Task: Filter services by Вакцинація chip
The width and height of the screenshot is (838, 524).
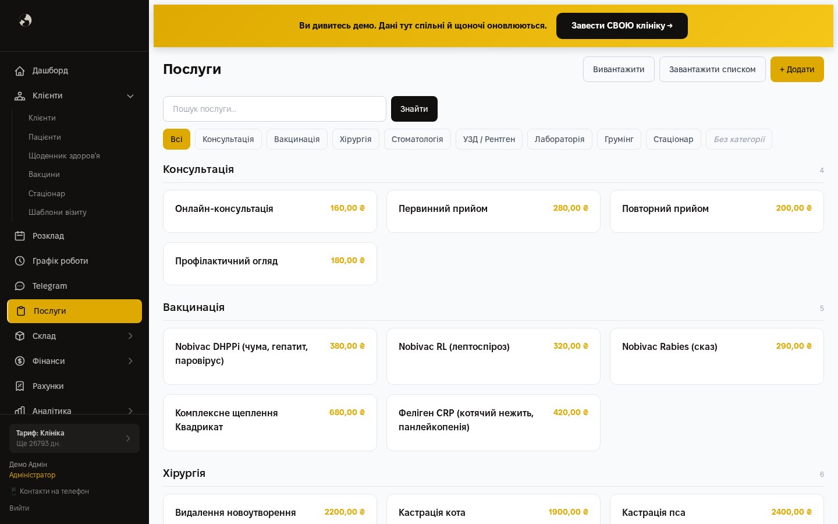Action: coord(297,139)
